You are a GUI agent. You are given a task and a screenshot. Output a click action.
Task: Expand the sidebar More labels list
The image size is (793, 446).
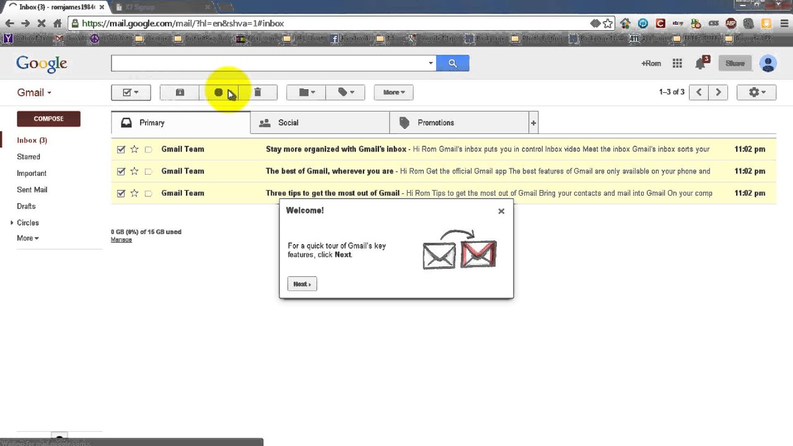click(28, 238)
